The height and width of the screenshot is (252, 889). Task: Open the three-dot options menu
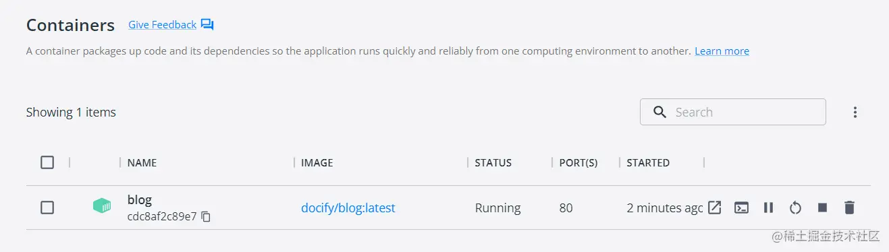[x=855, y=113]
